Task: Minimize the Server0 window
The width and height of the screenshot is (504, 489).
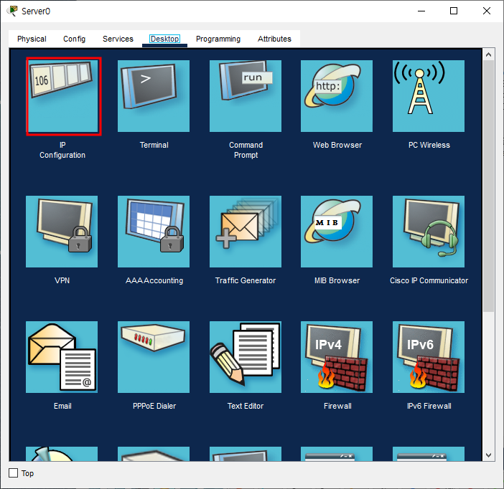Action: pos(421,11)
